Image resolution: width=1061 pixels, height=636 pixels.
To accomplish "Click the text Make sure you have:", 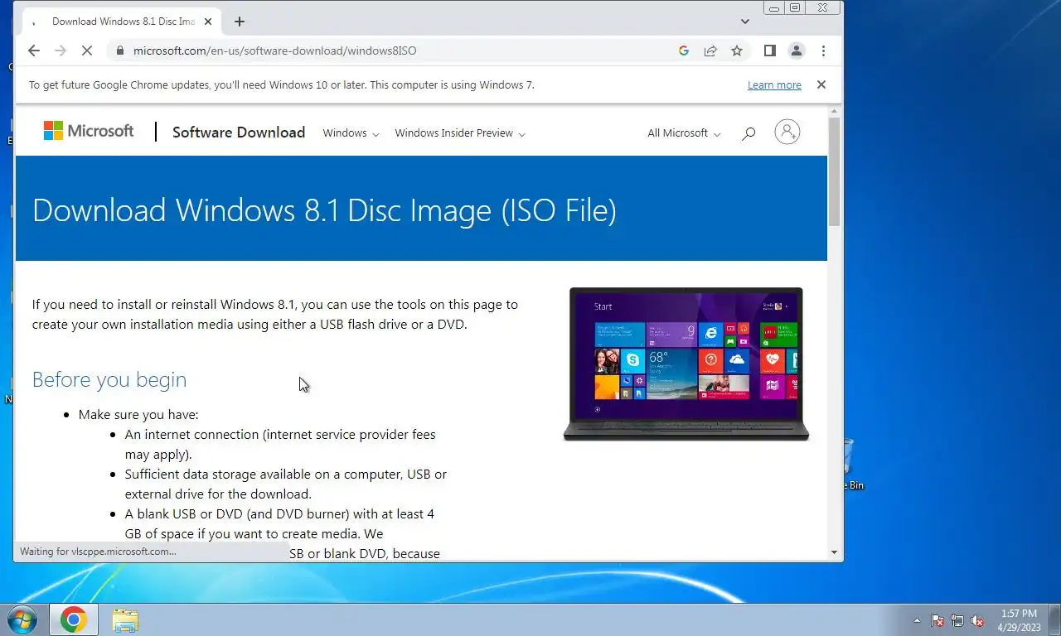I will click(138, 414).
